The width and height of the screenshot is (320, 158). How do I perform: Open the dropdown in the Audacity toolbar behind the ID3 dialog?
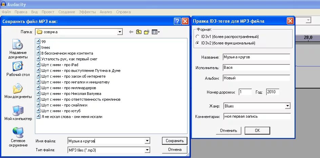pyautogui.click(x=308, y=20)
